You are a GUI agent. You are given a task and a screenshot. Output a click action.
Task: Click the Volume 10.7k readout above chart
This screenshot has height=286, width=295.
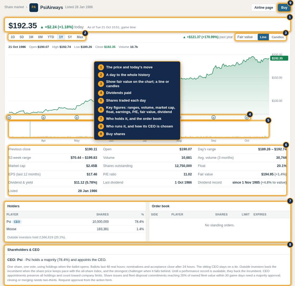[x=128, y=47]
